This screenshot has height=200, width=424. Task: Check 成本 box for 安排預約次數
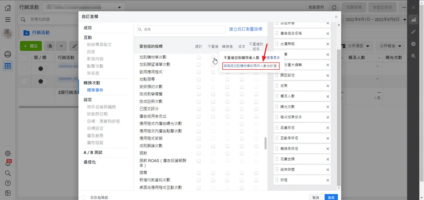(x=242, y=87)
